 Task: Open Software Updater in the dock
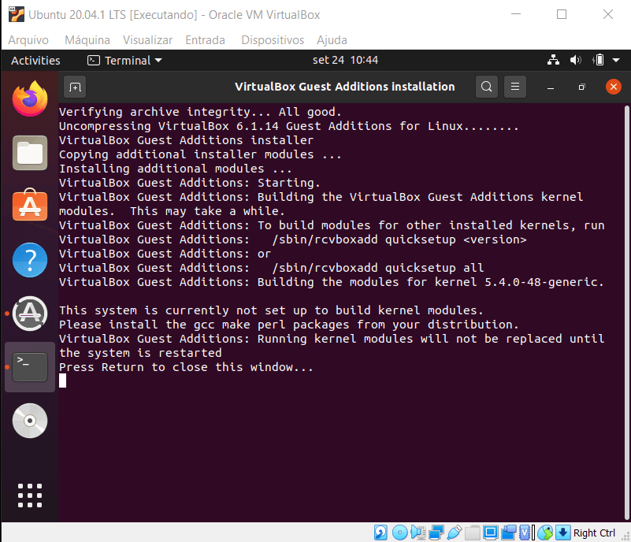click(x=30, y=314)
